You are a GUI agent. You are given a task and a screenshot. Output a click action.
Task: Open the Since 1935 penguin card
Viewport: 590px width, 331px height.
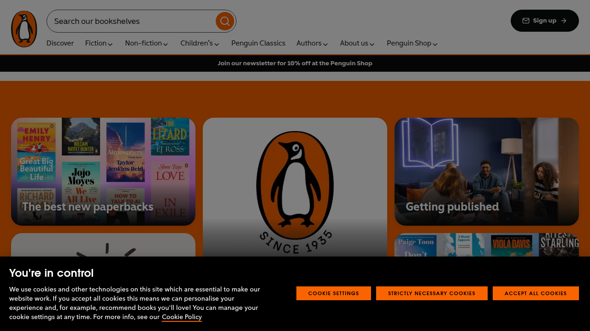pos(295,187)
